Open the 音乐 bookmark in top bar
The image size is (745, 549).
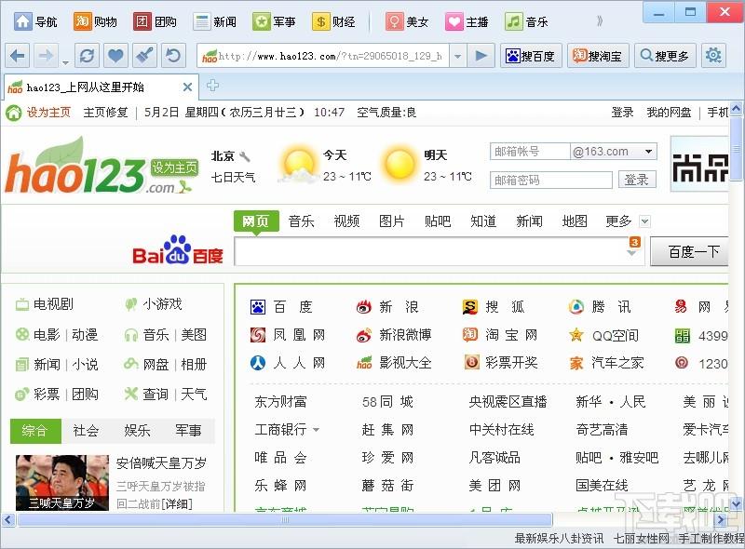point(526,21)
